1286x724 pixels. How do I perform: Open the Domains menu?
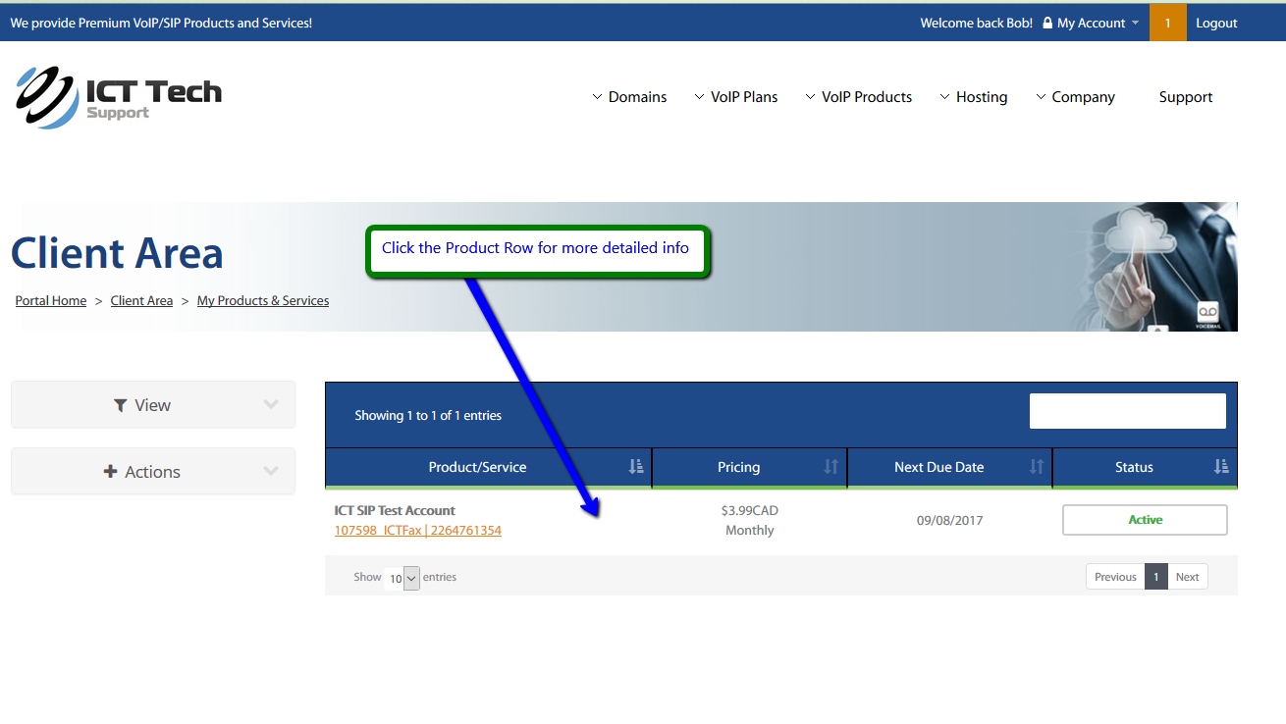coord(629,97)
